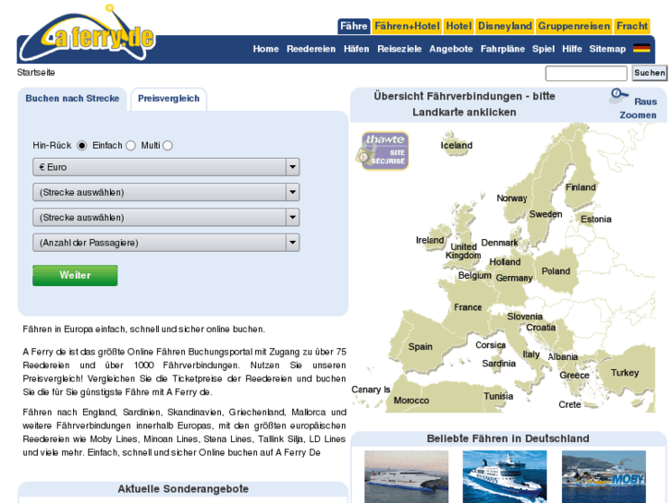Open the Anzahl der Passagiere dropdown

click(165, 243)
